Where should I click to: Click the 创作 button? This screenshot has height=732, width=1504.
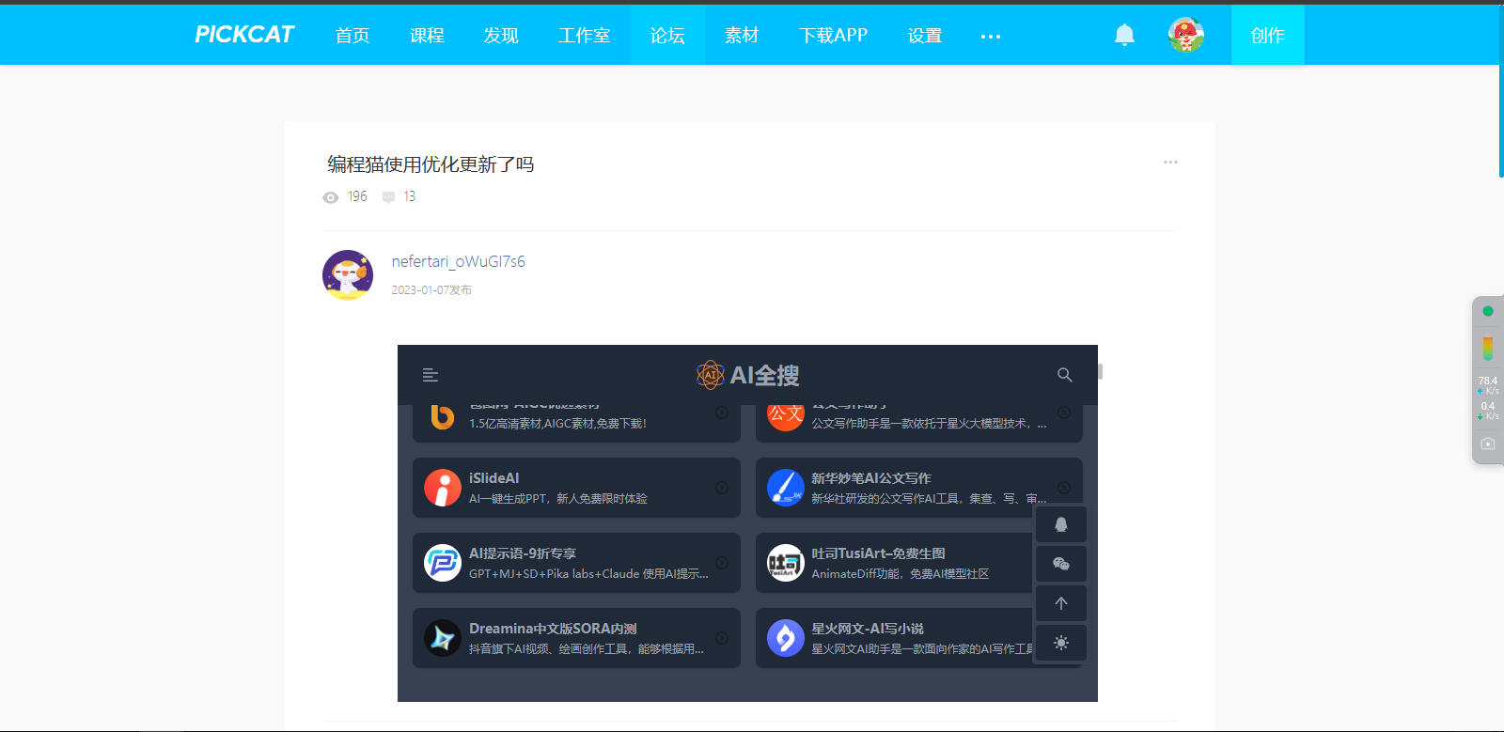pos(1268,35)
